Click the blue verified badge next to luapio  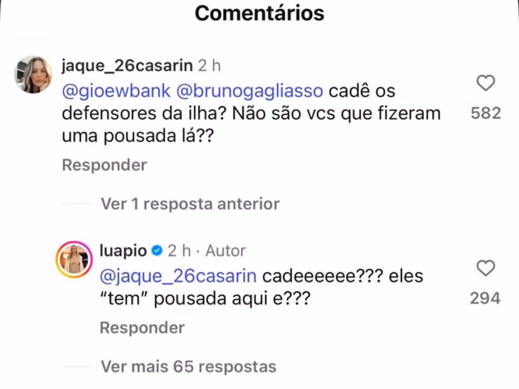tap(157, 251)
